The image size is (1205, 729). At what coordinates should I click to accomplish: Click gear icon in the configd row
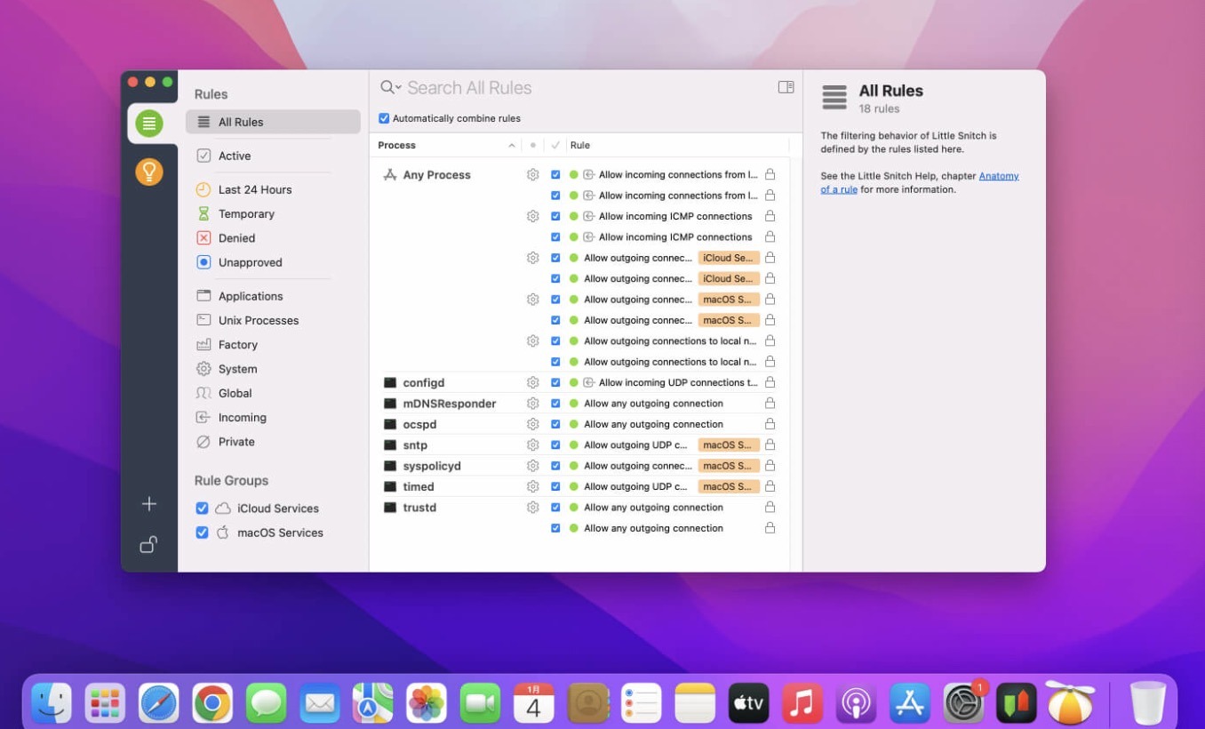(x=532, y=382)
